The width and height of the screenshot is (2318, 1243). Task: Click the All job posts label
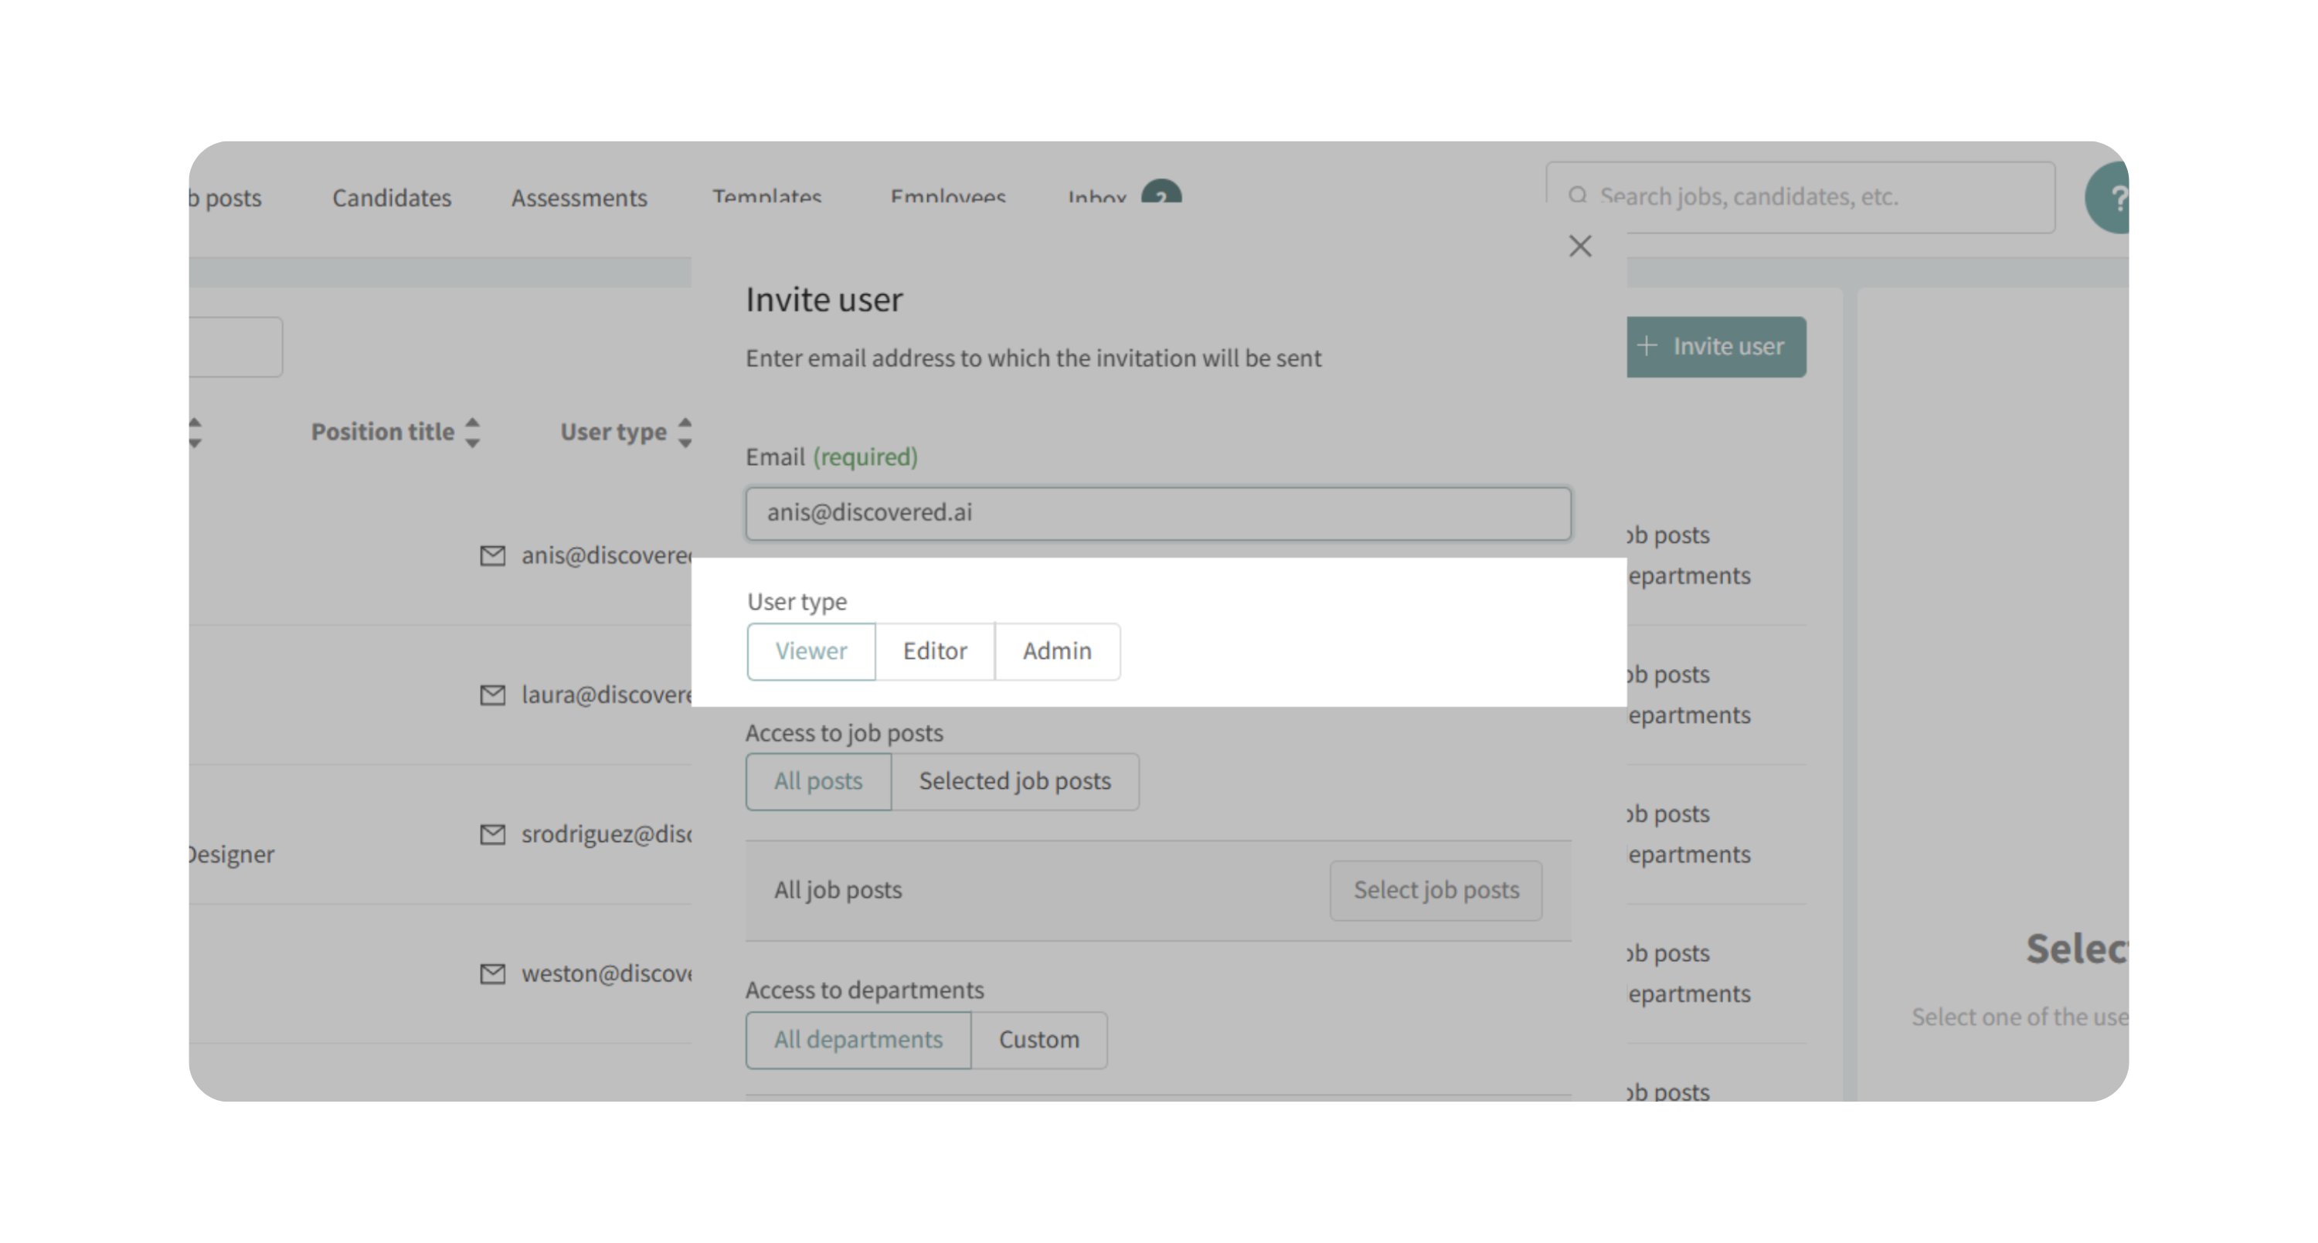838,891
